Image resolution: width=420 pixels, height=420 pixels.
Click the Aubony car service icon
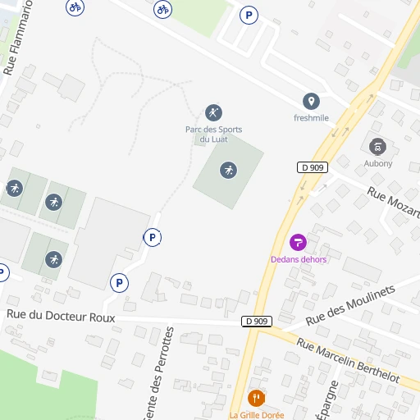[377, 147]
